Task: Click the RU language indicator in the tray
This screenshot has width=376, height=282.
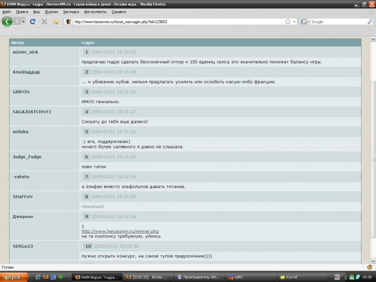Action: (x=337, y=277)
